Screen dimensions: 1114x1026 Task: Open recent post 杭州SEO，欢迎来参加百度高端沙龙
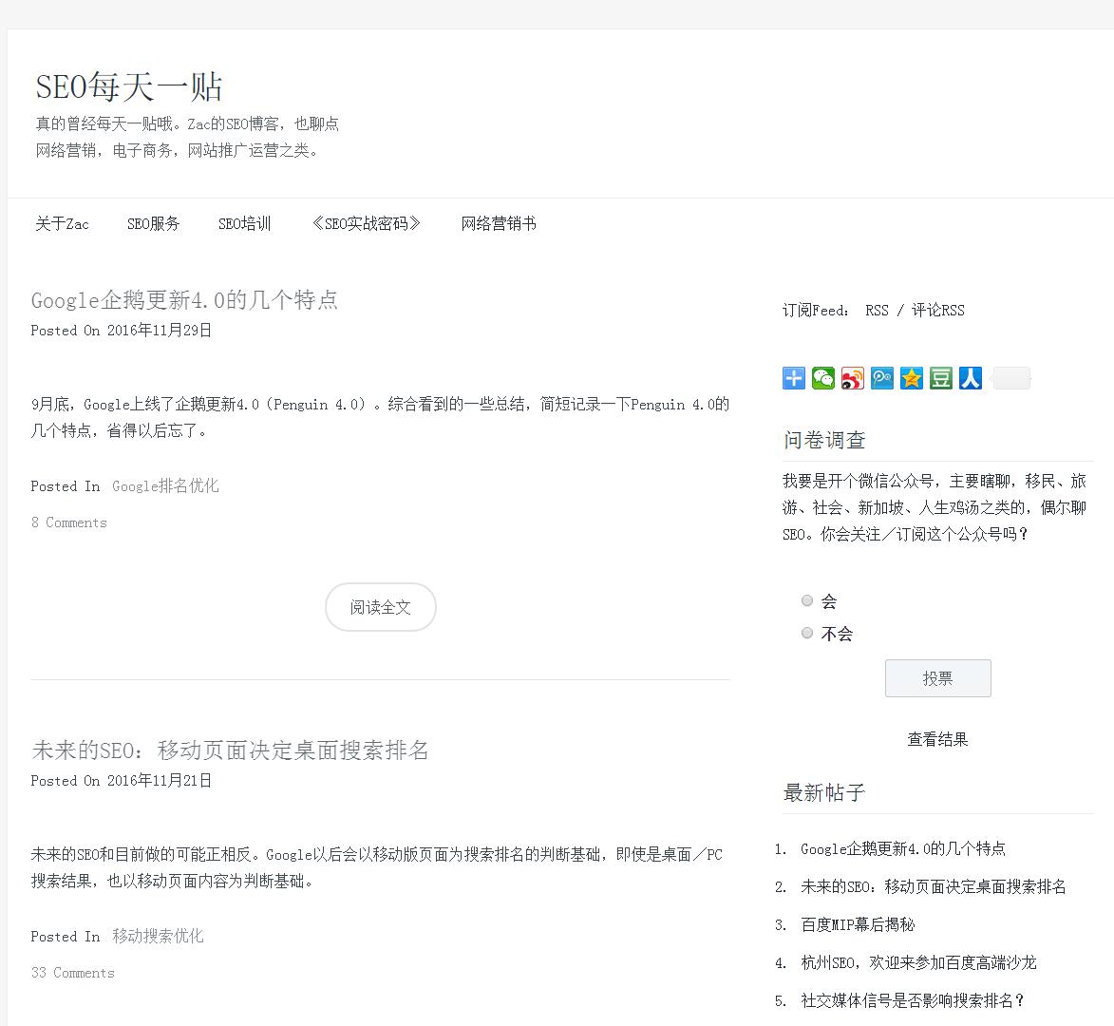pyautogui.click(x=918, y=962)
